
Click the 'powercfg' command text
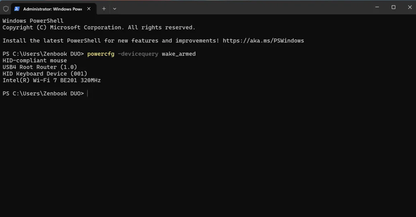point(101,54)
